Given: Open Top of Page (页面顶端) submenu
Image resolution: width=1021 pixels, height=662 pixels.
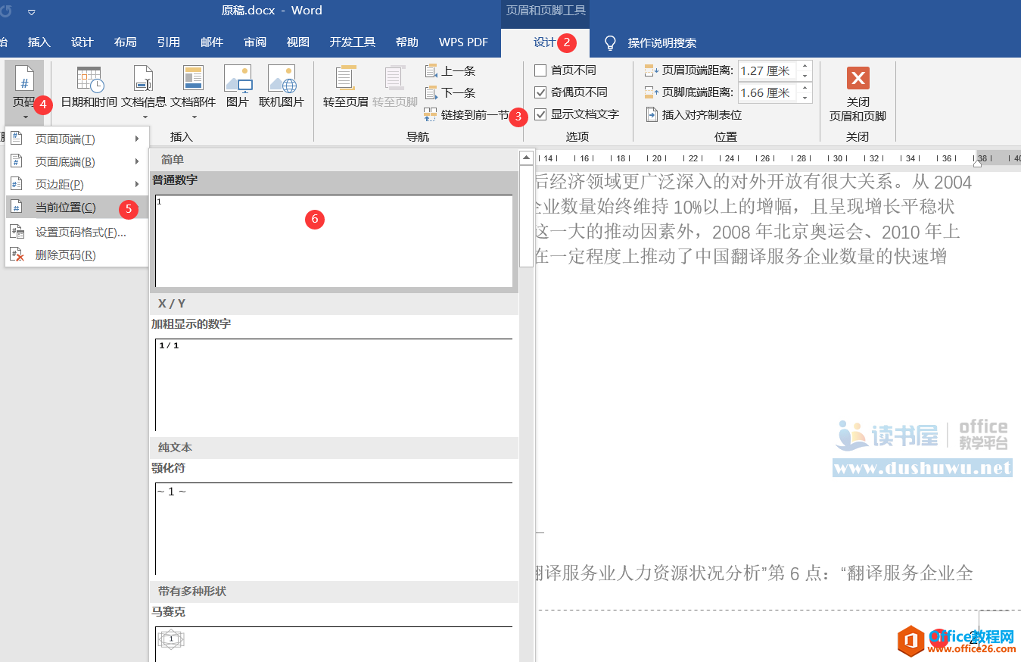Looking at the screenshot, I should [76, 139].
